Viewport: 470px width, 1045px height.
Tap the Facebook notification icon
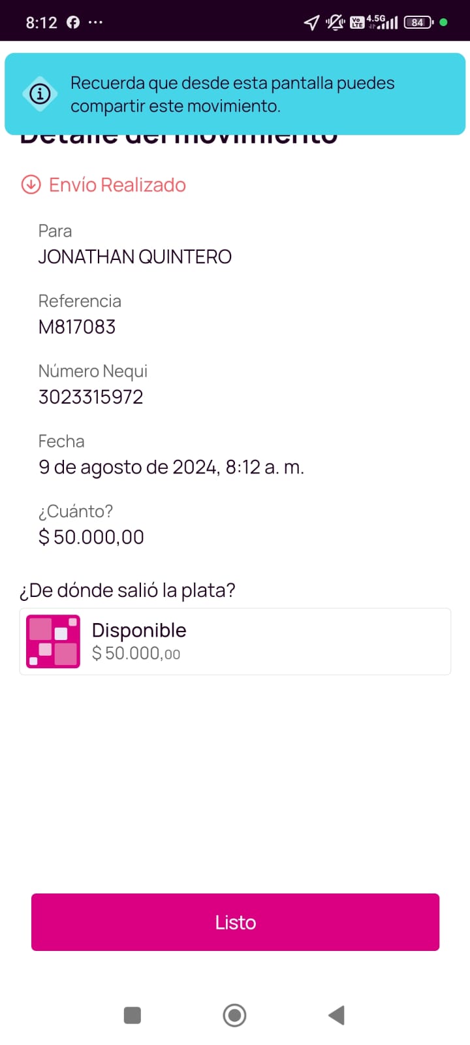[73, 22]
